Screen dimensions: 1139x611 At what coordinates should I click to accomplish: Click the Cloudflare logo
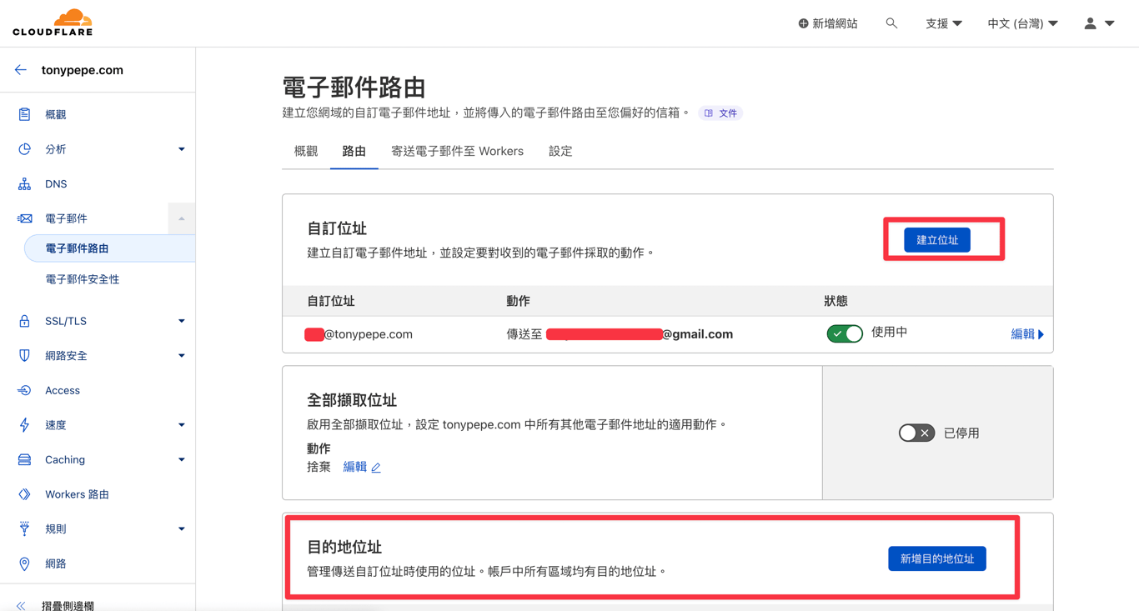(x=53, y=23)
